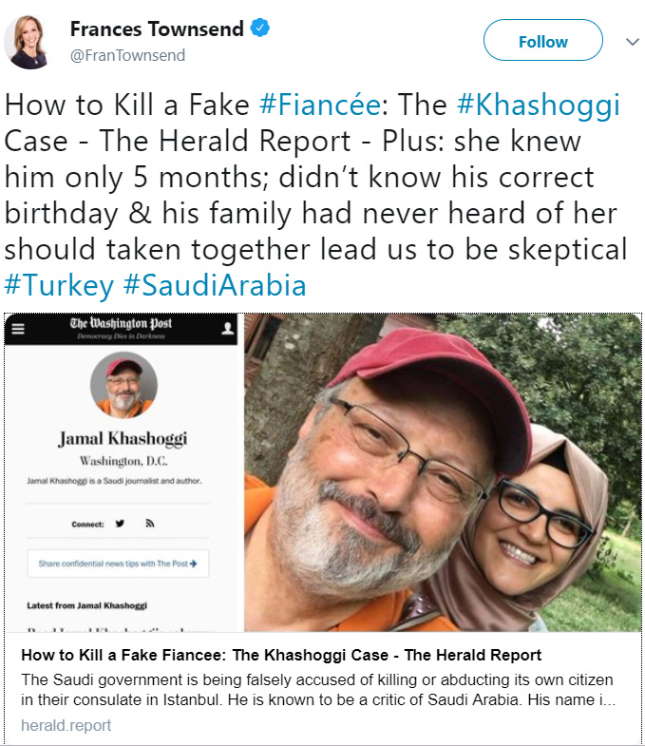Screen dimensions: 645x746
Task: Click Share confidential news tips button
Action: tap(118, 564)
